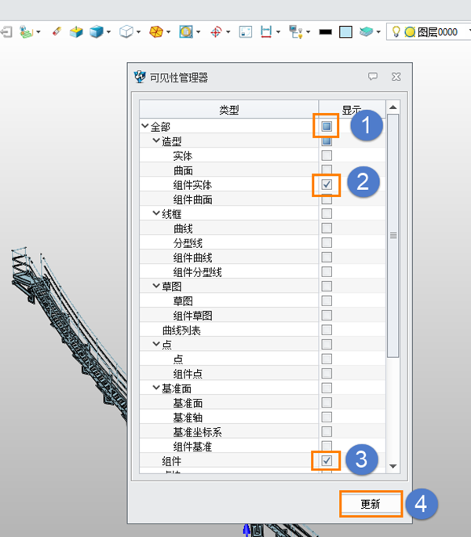This screenshot has width=471, height=537.
Task: Click the 类型 column header
Action: pos(228,110)
